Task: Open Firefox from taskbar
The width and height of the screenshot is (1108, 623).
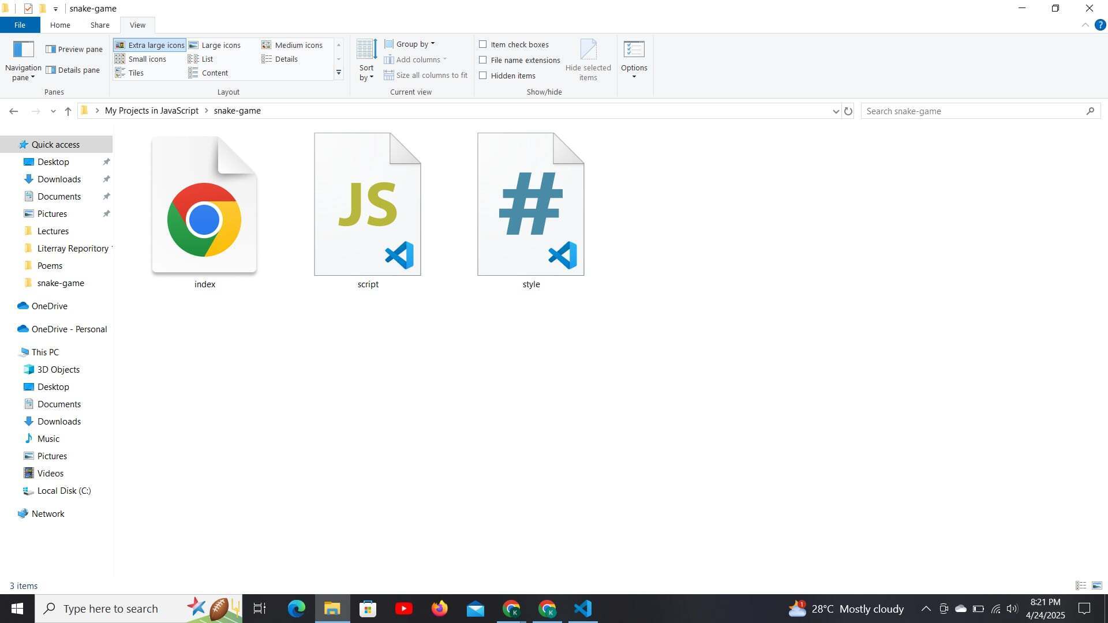Action: 439,609
